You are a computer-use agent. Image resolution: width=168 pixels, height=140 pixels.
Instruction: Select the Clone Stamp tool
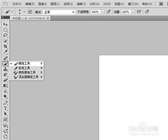5,69
